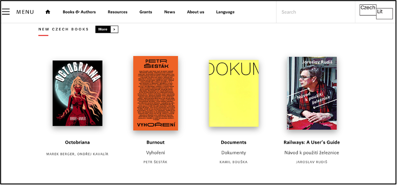Click subtitle Návod k použití železnice
Image resolution: width=397 pixels, height=185 pixels.
[x=312, y=153]
